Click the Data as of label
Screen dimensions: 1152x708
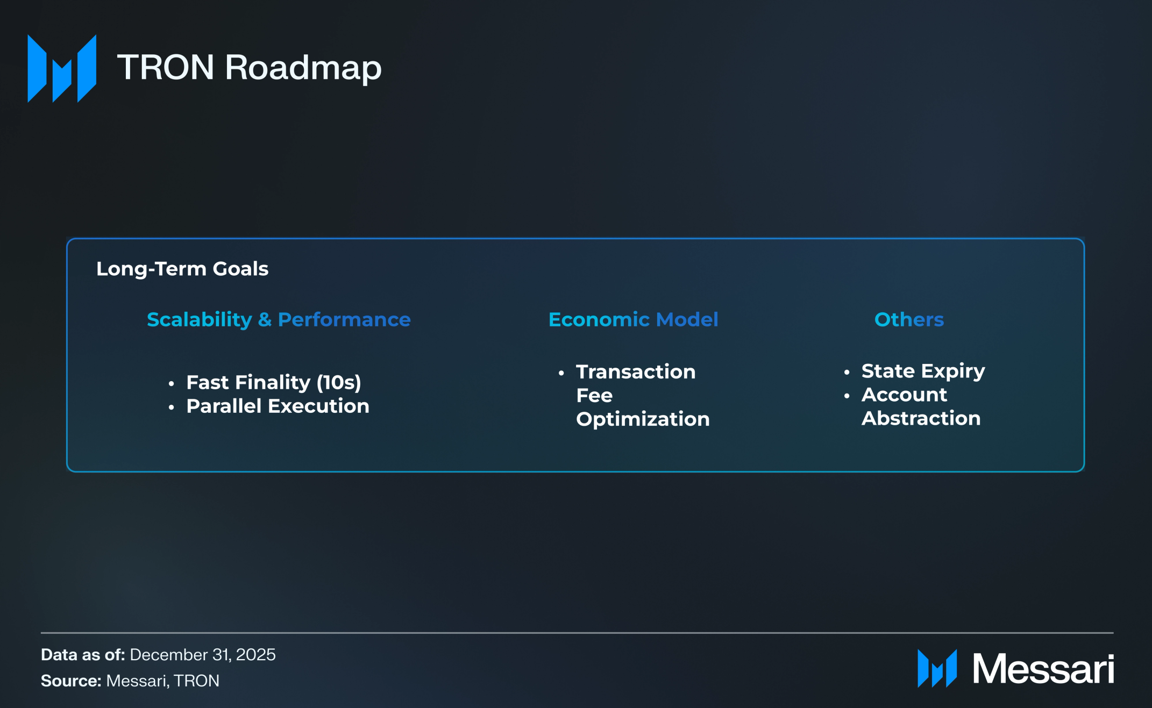coord(83,655)
